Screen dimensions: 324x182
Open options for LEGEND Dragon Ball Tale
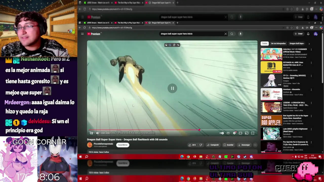(311, 103)
